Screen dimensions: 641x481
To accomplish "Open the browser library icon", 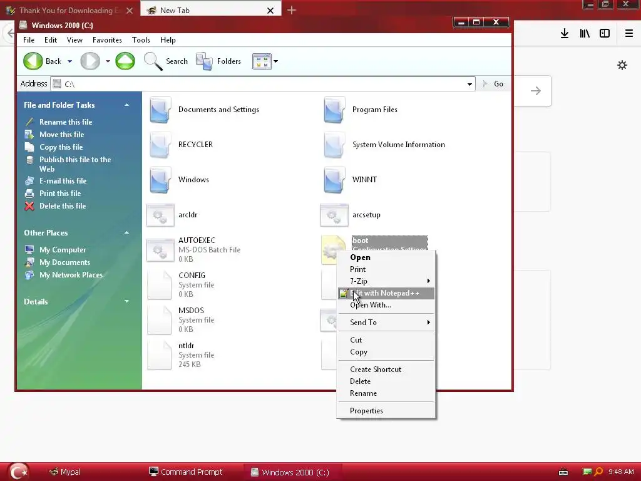I will click(585, 33).
